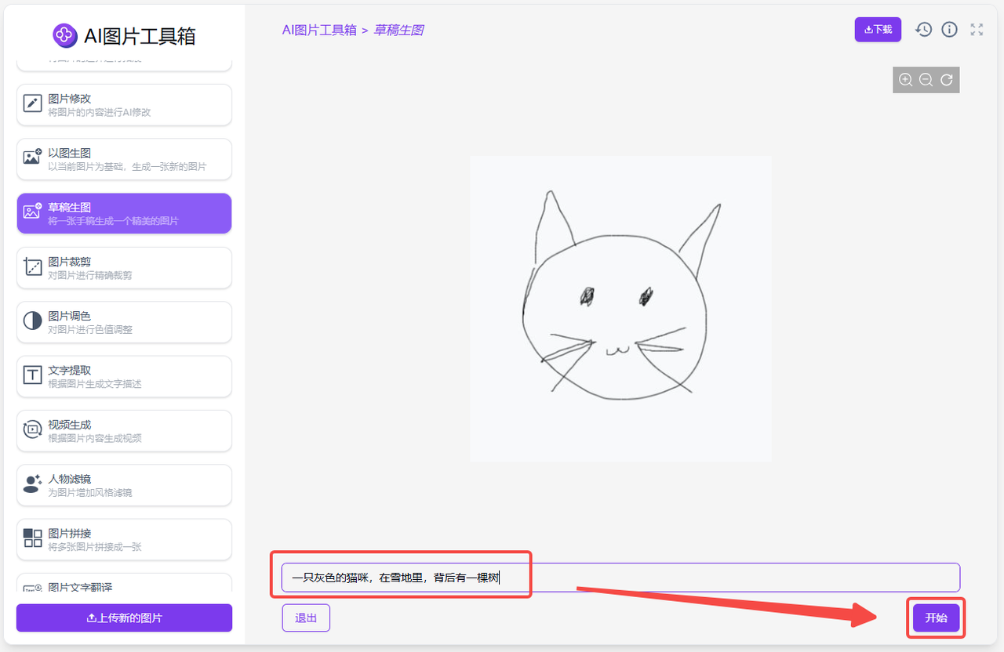The image size is (1004, 652).
Task: Open the 以图生图 tool
Action: [x=124, y=159]
